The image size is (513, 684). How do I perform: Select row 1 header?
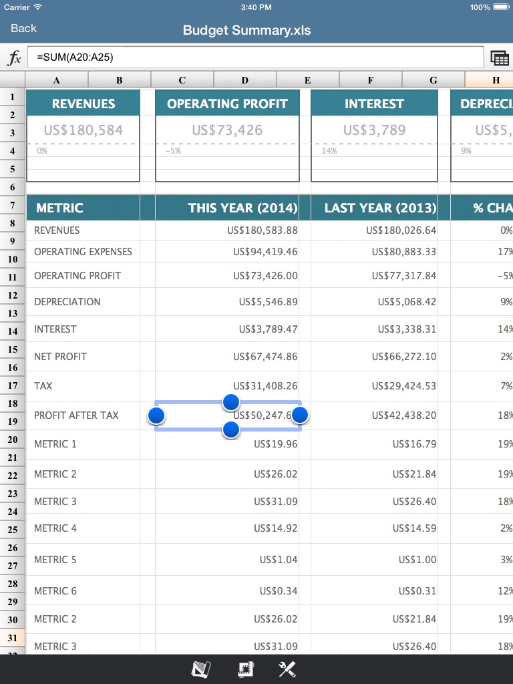click(x=12, y=97)
